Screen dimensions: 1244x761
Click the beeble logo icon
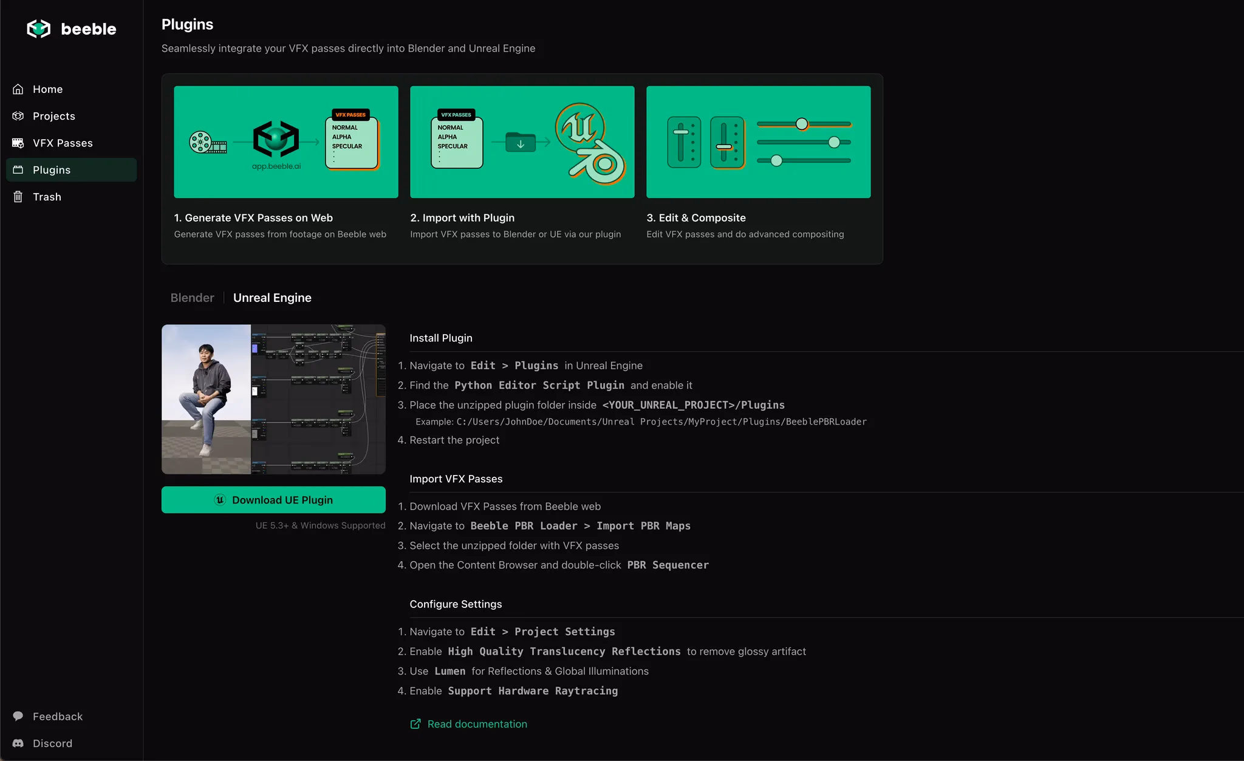pyautogui.click(x=38, y=28)
